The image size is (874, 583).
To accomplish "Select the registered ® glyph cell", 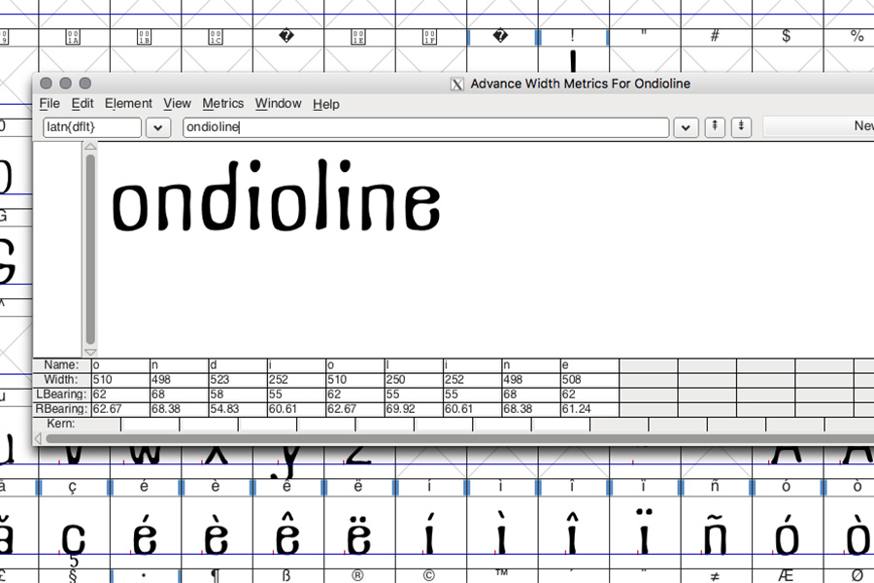I will [358, 576].
